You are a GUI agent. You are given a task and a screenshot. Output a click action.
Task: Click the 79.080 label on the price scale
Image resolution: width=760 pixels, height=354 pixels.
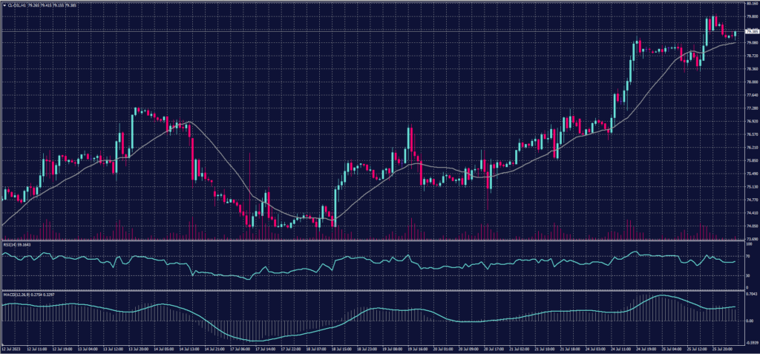point(751,43)
